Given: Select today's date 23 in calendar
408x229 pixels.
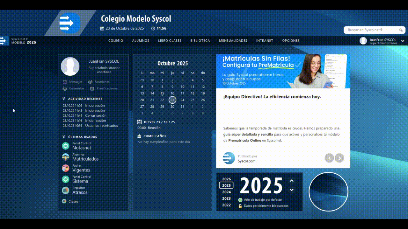Looking at the screenshot, I should coord(172,100).
